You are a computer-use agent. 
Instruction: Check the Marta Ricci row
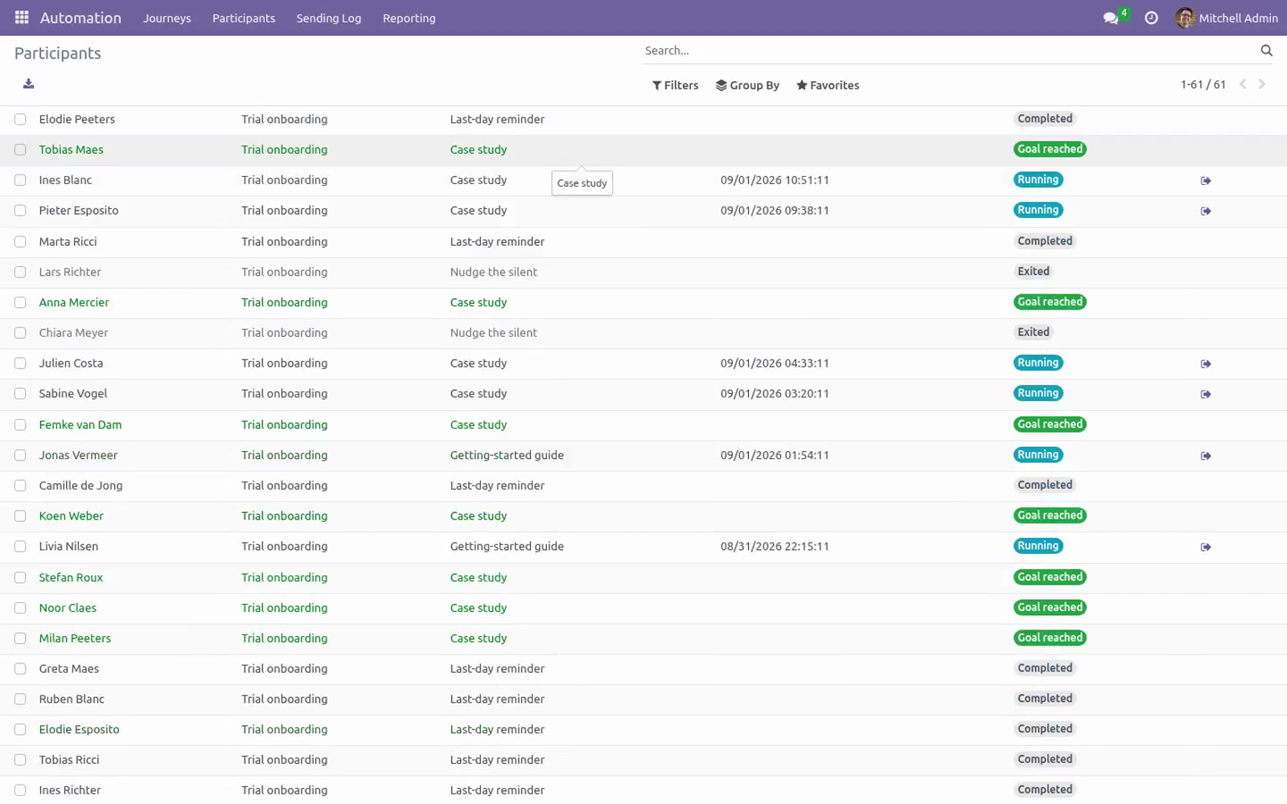[x=20, y=241]
